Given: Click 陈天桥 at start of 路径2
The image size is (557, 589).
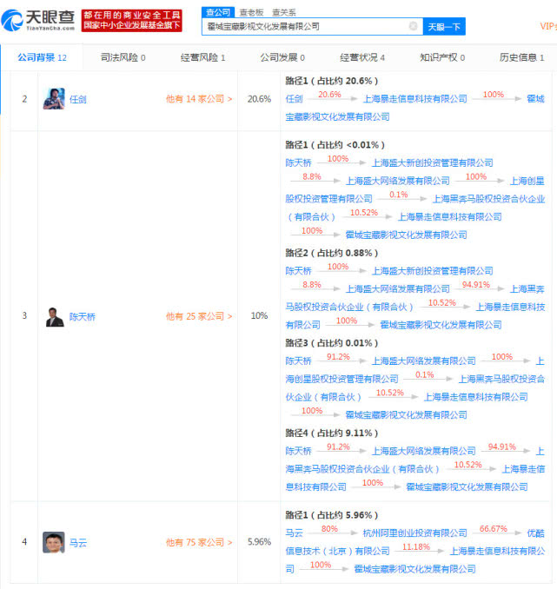Looking at the screenshot, I should click(298, 271).
